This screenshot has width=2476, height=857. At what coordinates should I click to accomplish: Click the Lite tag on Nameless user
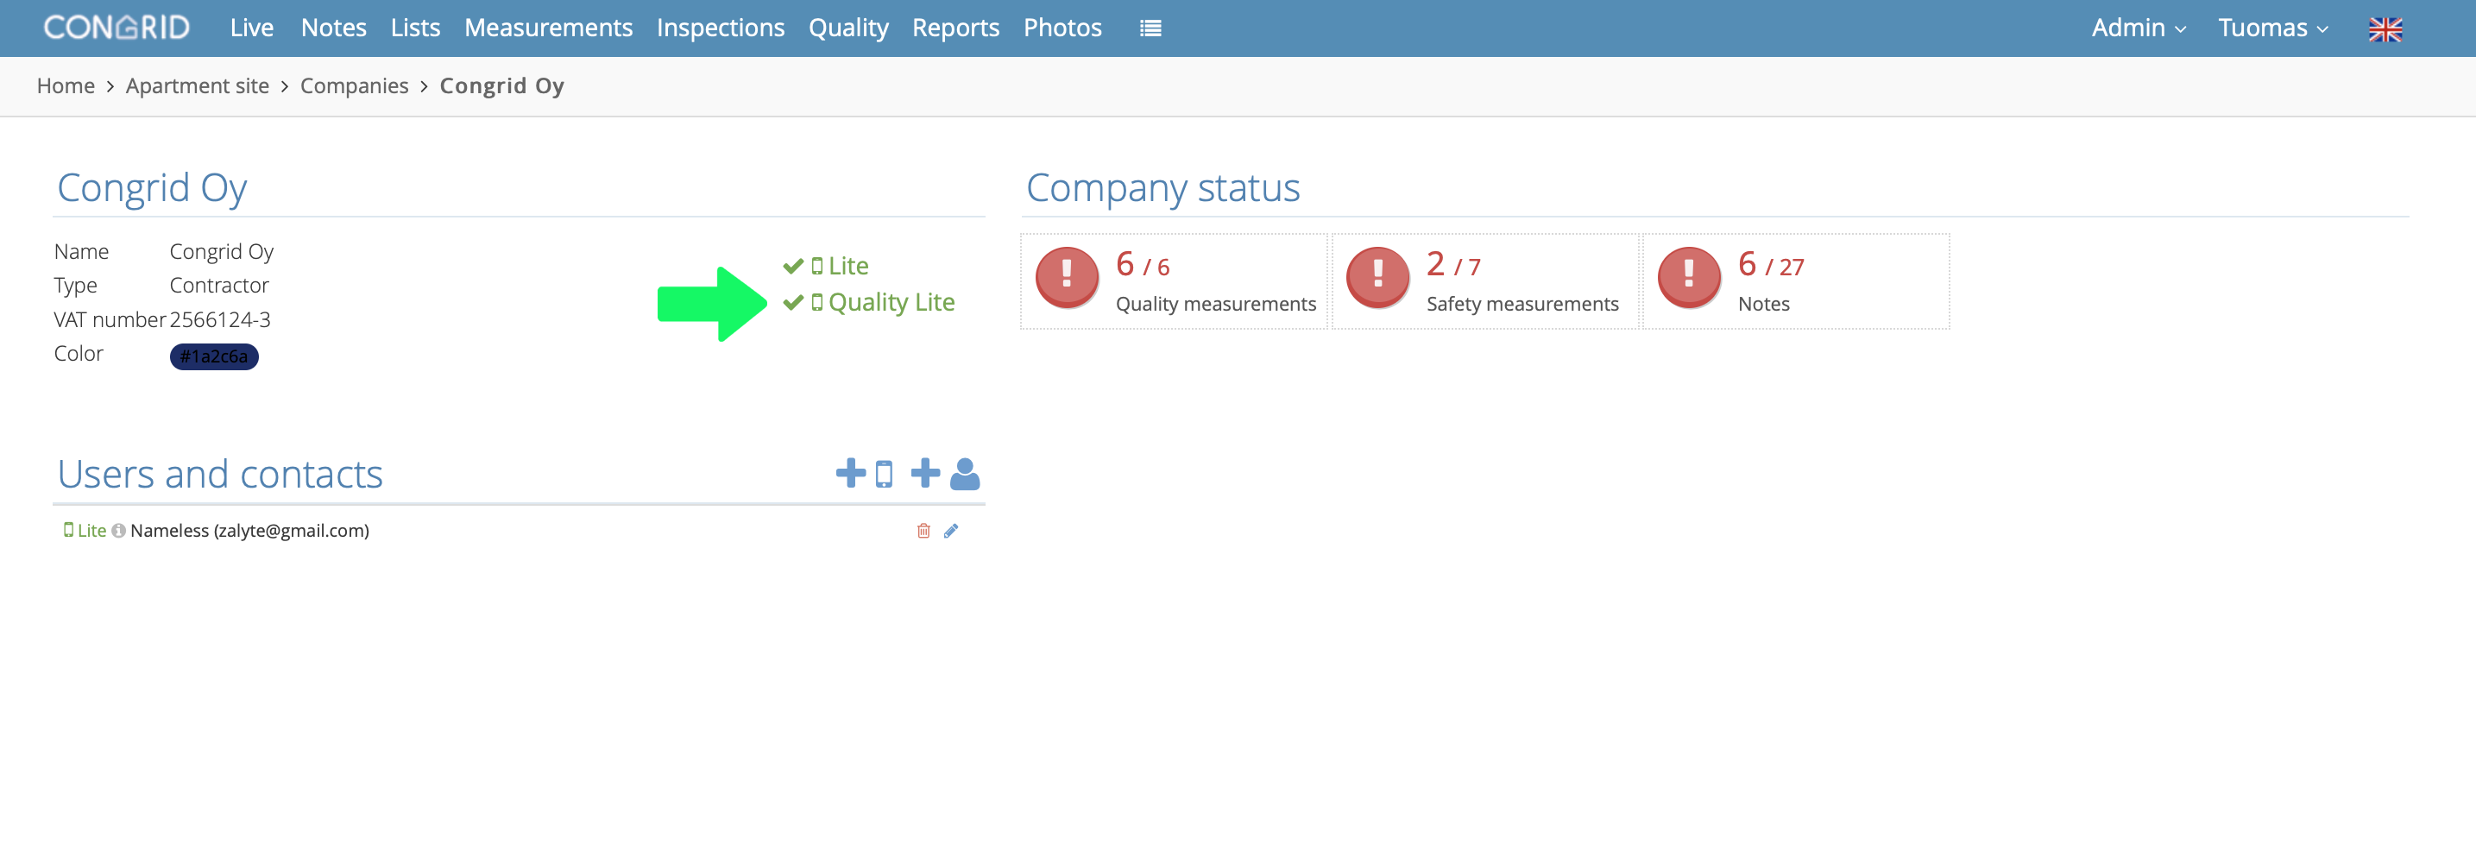[x=85, y=531]
